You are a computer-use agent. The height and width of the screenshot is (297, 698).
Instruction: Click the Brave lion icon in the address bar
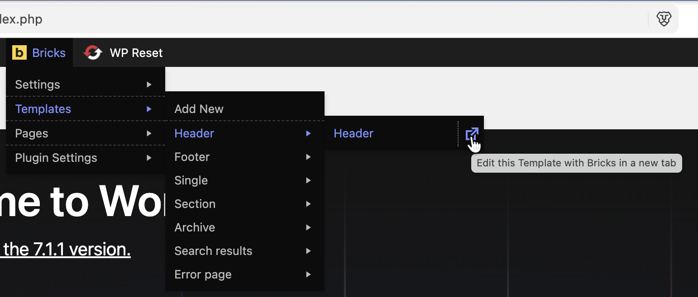(x=664, y=19)
